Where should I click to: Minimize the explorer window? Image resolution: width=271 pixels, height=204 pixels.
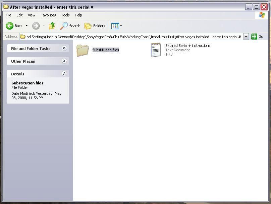point(248,7)
